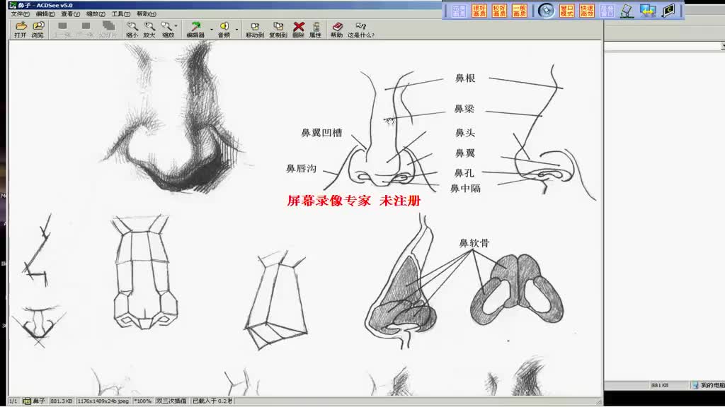The image size is (725, 407).
Task: Expand the 缩放 zoom dropdown arrow
Action: point(176,28)
